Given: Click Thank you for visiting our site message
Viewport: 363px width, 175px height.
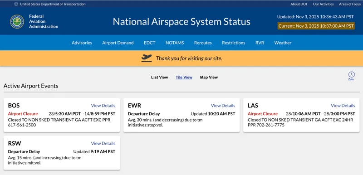Looking at the screenshot, I should pos(189,58).
